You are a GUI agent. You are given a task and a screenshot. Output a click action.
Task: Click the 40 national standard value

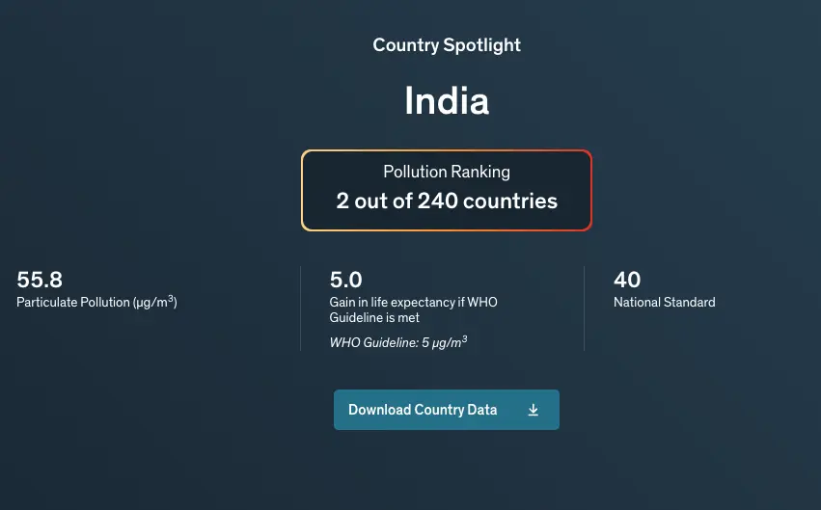click(627, 280)
